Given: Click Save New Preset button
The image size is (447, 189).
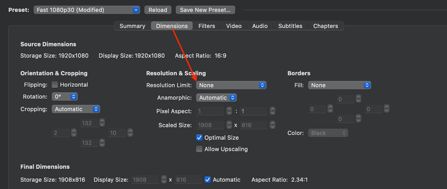Looking at the screenshot, I should [x=205, y=10].
